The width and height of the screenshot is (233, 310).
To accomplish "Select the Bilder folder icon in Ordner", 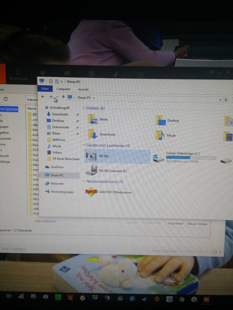I will point(93,119).
